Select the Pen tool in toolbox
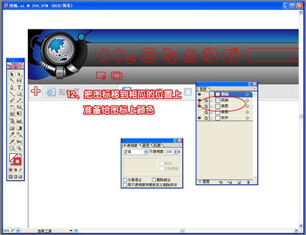The width and height of the screenshot is (306, 235). pos(12,88)
